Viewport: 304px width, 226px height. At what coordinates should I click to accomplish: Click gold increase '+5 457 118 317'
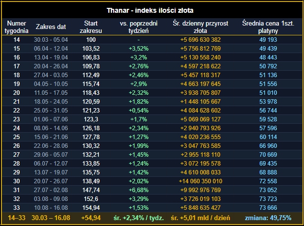point(201,75)
